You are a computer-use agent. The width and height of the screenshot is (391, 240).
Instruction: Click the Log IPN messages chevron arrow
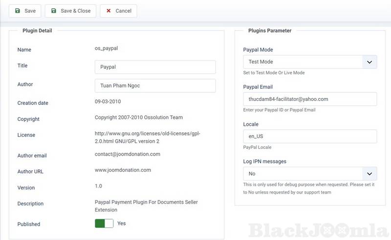pyautogui.click(x=369, y=174)
